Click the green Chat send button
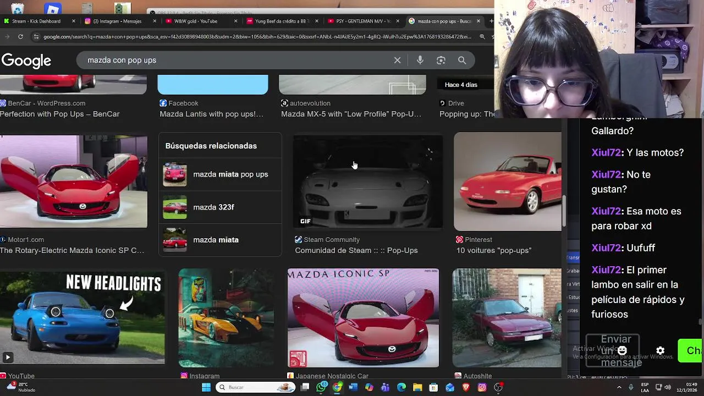The image size is (704, 396). tap(691, 351)
